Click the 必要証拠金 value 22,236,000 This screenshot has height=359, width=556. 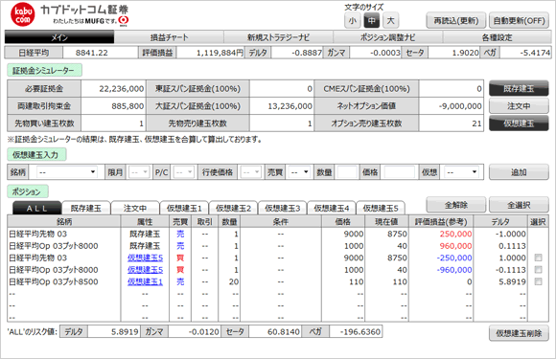pyautogui.click(x=122, y=88)
